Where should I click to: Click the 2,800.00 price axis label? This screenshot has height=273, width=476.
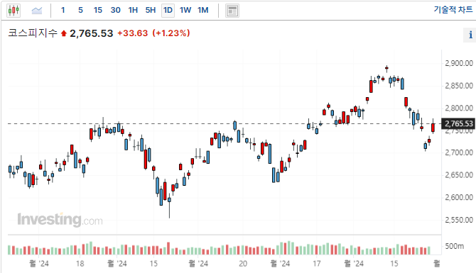coord(459,108)
